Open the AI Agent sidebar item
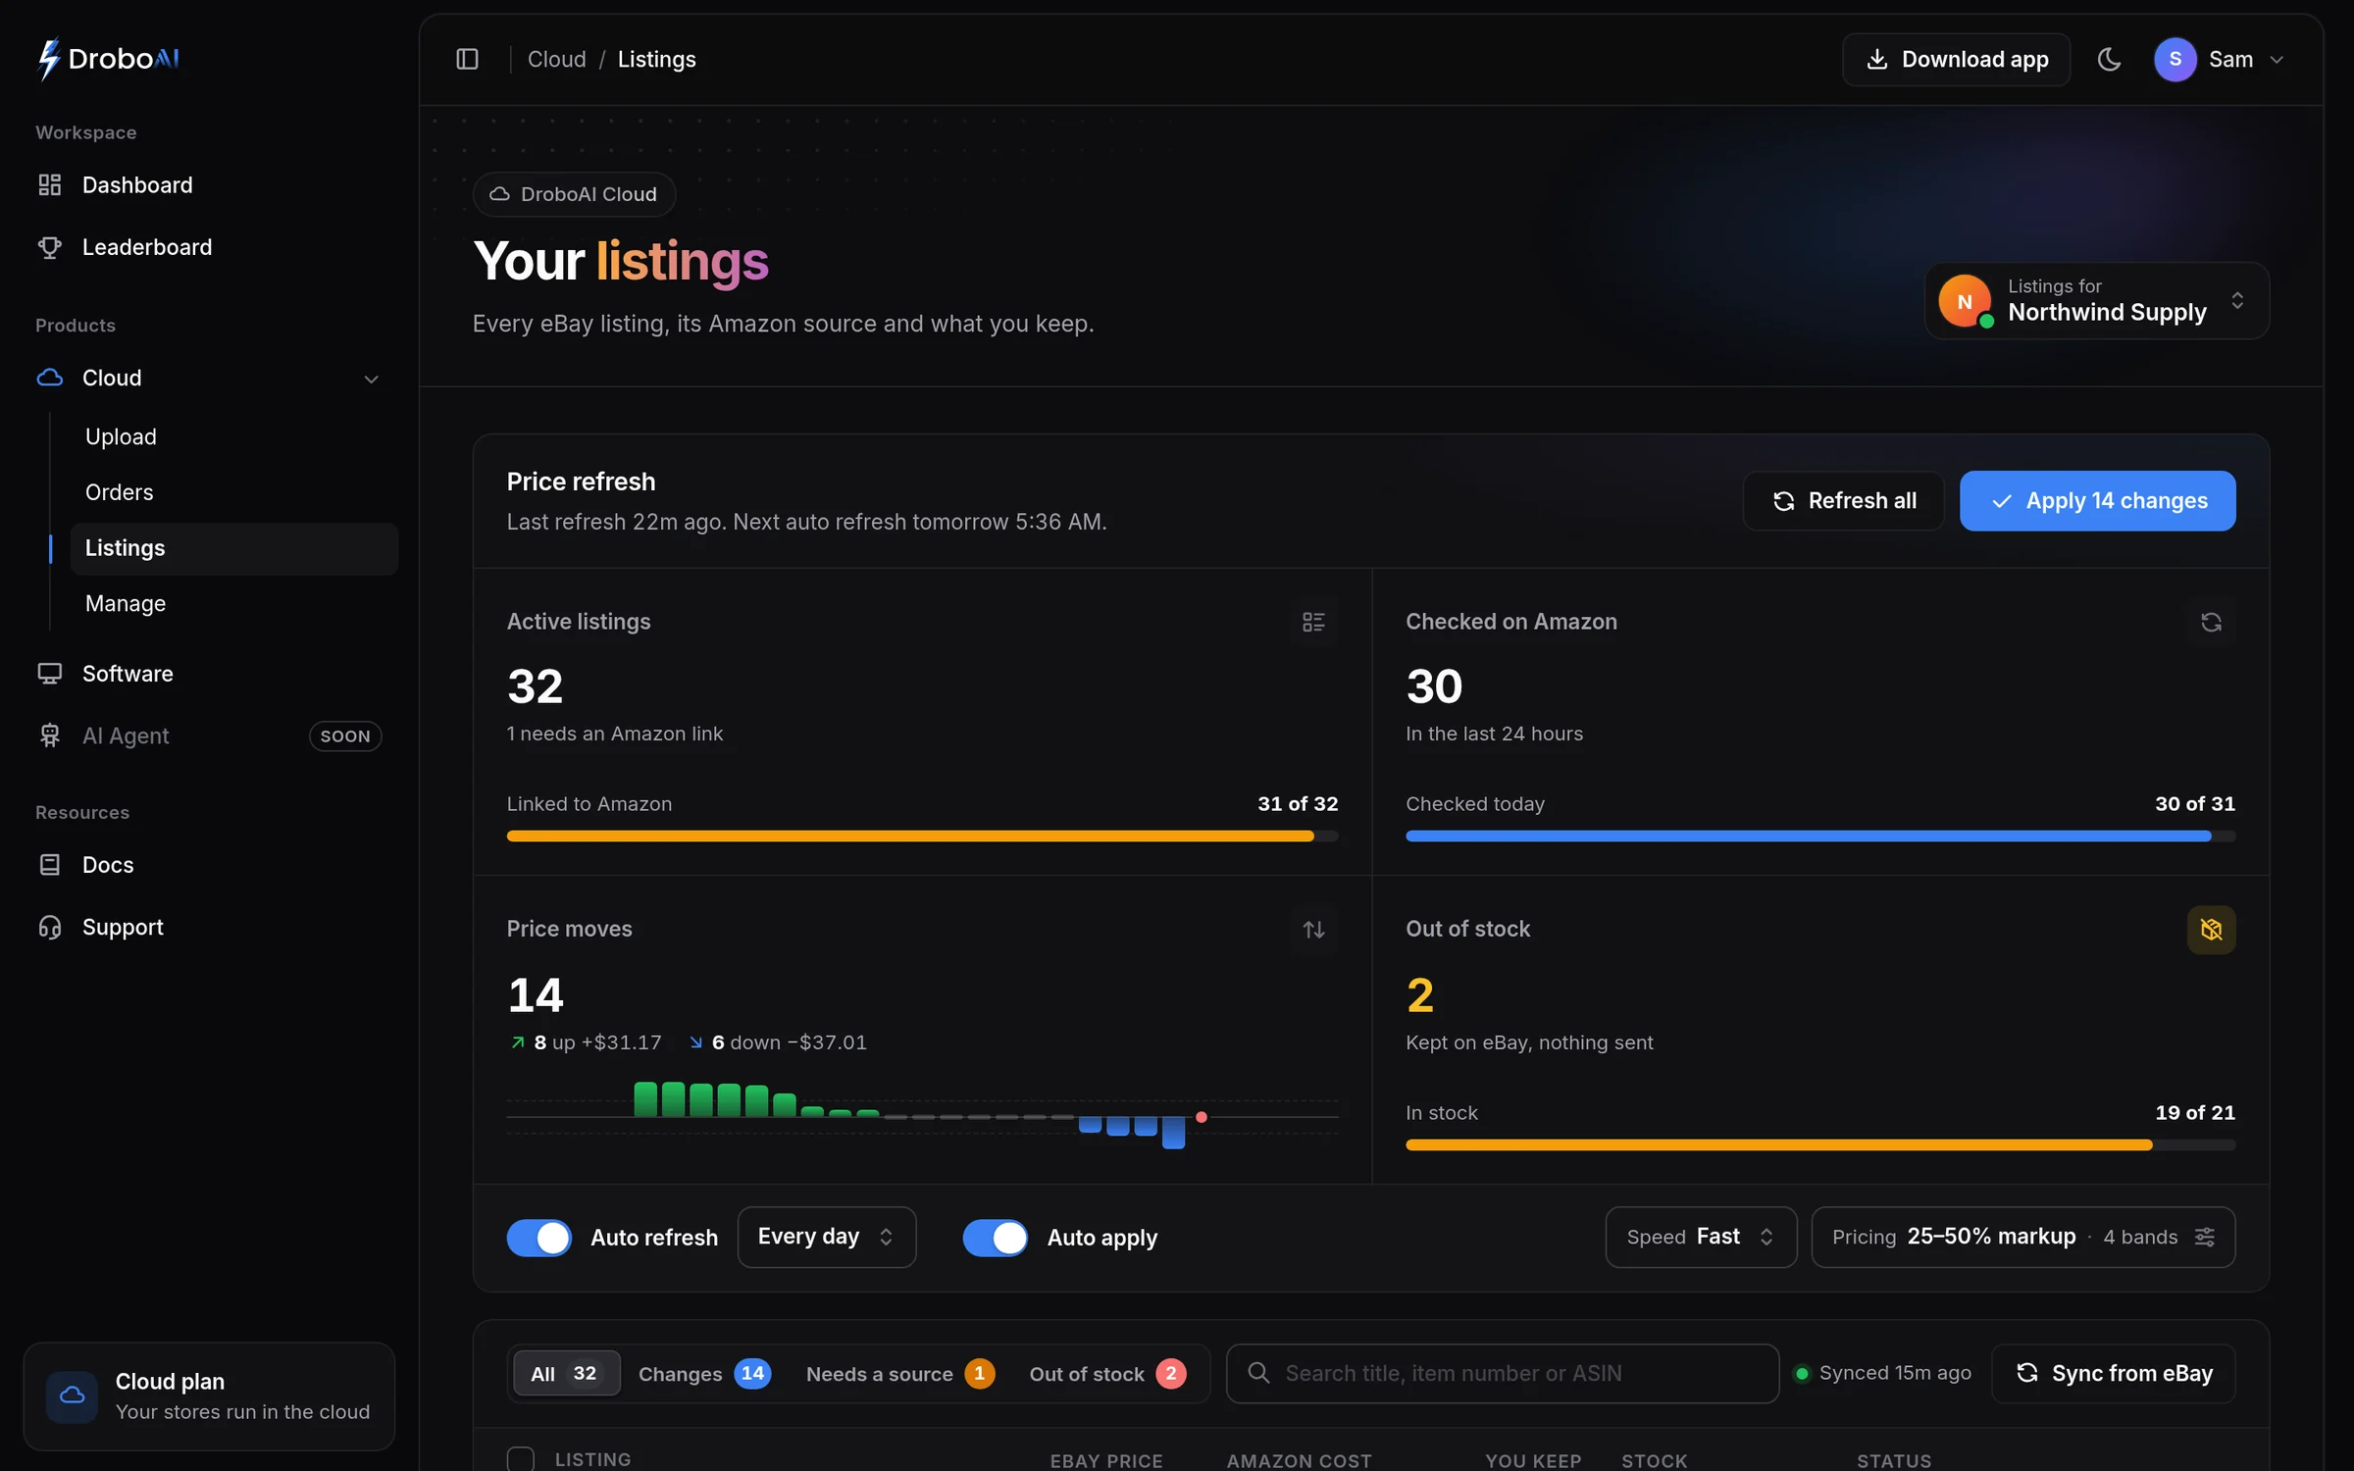The image size is (2354, 1471). click(x=210, y=735)
